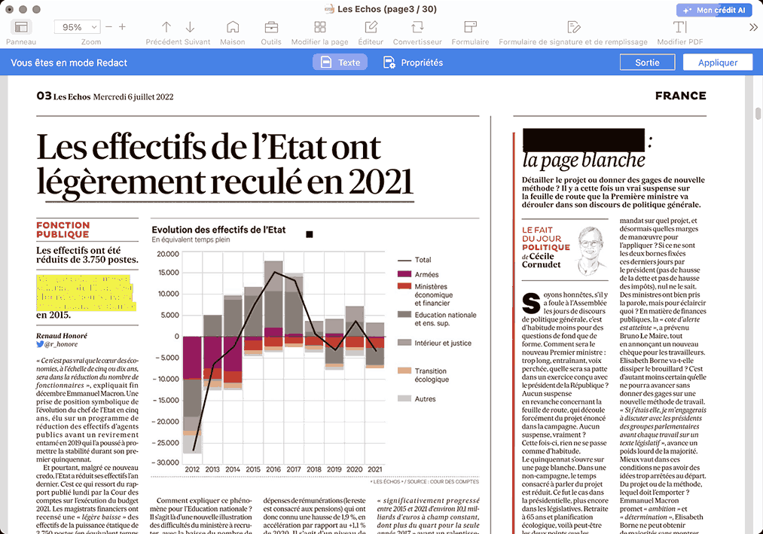Click the 'FONCTION PUBLIQUE' red label
The image size is (763, 534).
tap(63, 230)
